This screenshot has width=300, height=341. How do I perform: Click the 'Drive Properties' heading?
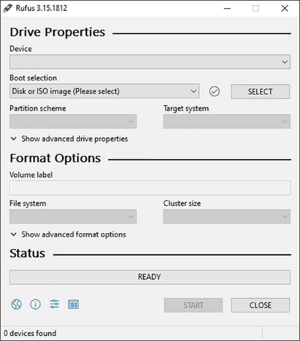[x=57, y=32]
